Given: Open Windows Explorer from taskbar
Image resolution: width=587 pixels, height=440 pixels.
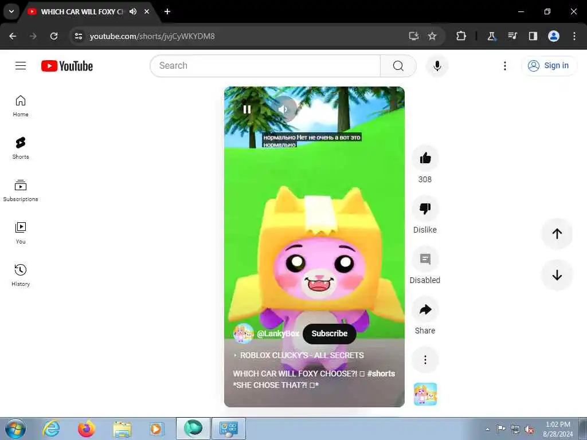Looking at the screenshot, I should click(x=122, y=429).
